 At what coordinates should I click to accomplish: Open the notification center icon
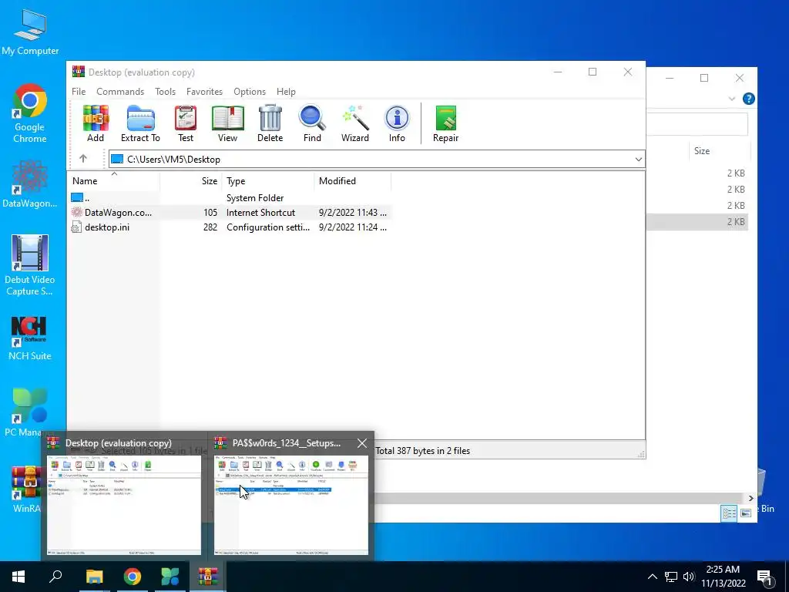pyautogui.click(x=764, y=578)
